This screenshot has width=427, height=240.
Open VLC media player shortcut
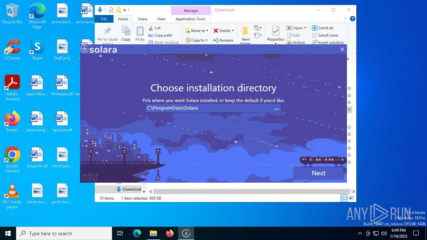click(x=12, y=196)
